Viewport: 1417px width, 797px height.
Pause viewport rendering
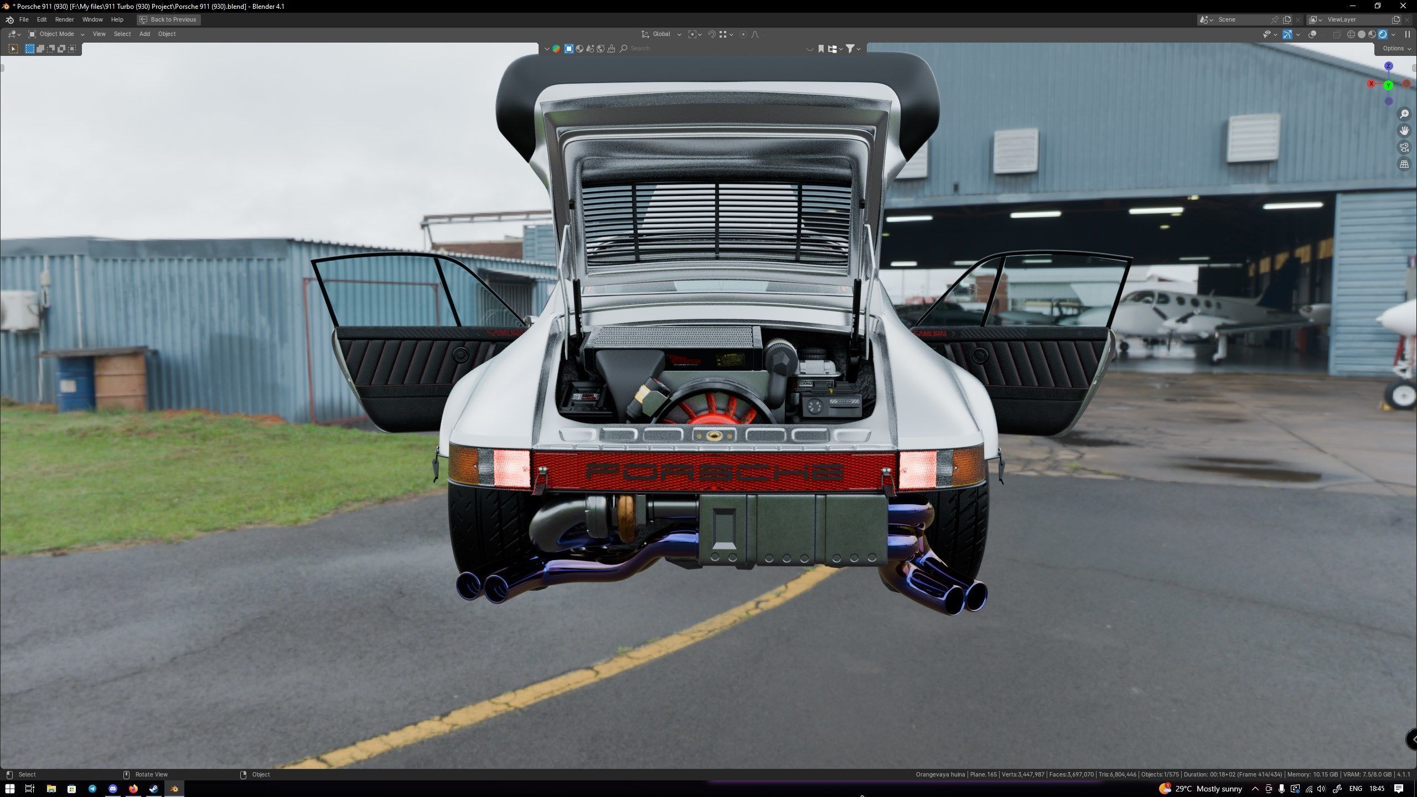(x=1408, y=34)
